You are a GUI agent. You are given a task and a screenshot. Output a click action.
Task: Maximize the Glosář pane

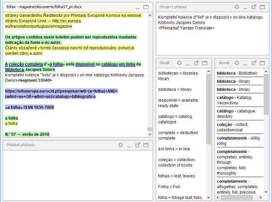tap(205, 63)
